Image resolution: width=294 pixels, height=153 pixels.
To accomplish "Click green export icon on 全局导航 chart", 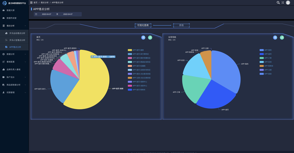I will (x=282, y=37).
